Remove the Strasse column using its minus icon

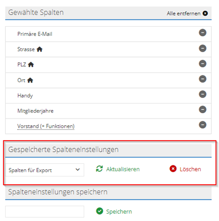click(x=203, y=48)
